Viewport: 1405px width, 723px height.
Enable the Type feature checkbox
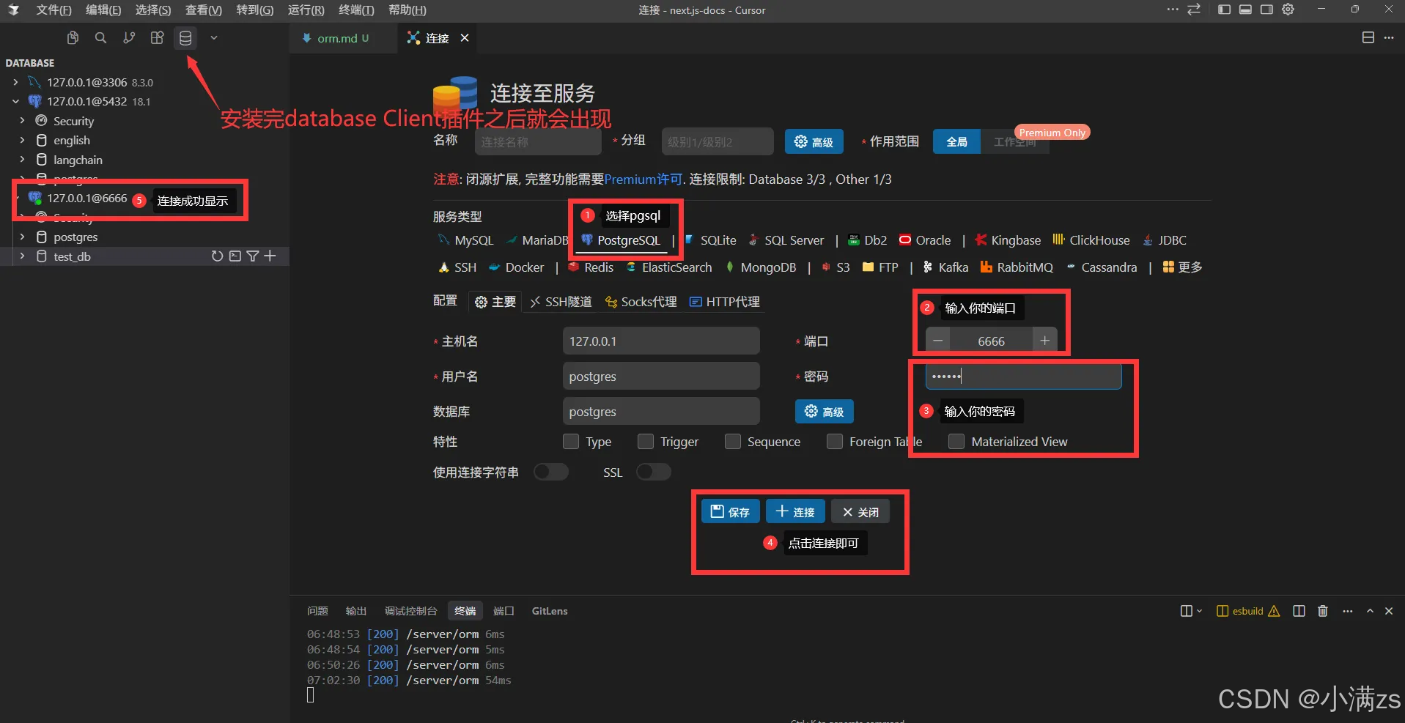tap(571, 442)
